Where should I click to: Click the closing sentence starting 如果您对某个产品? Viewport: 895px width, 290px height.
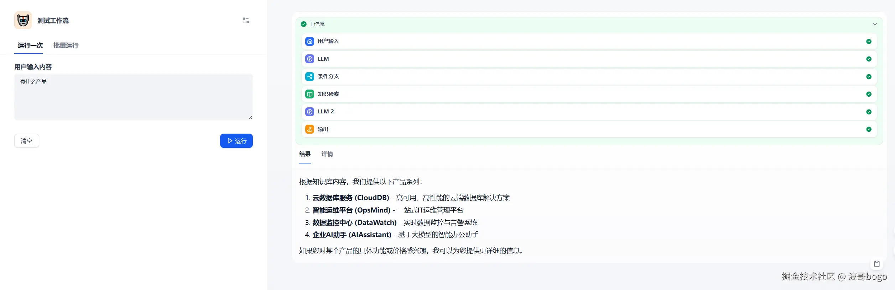[x=411, y=251]
